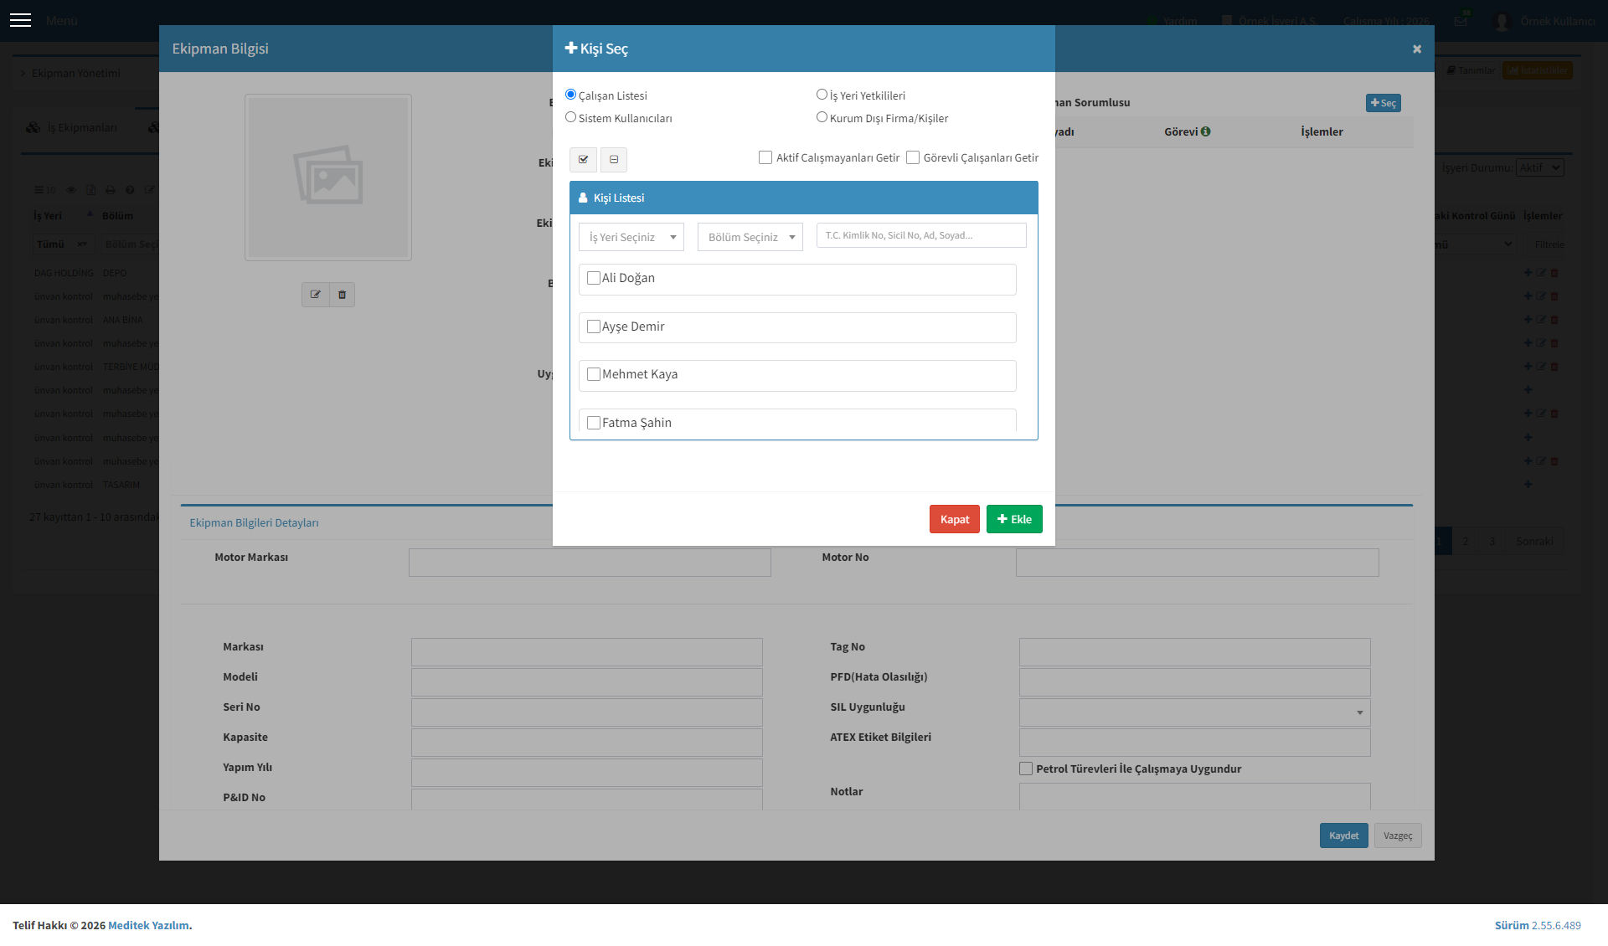This screenshot has width=1608, height=946.
Task: Expand the Ekipman Yönetimi breadcrumb chevron
Action: point(23,74)
